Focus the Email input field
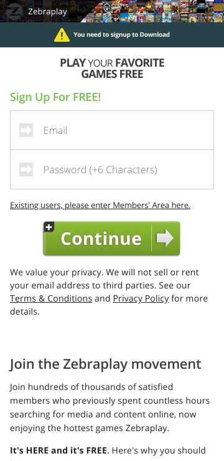 click(112, 130)
